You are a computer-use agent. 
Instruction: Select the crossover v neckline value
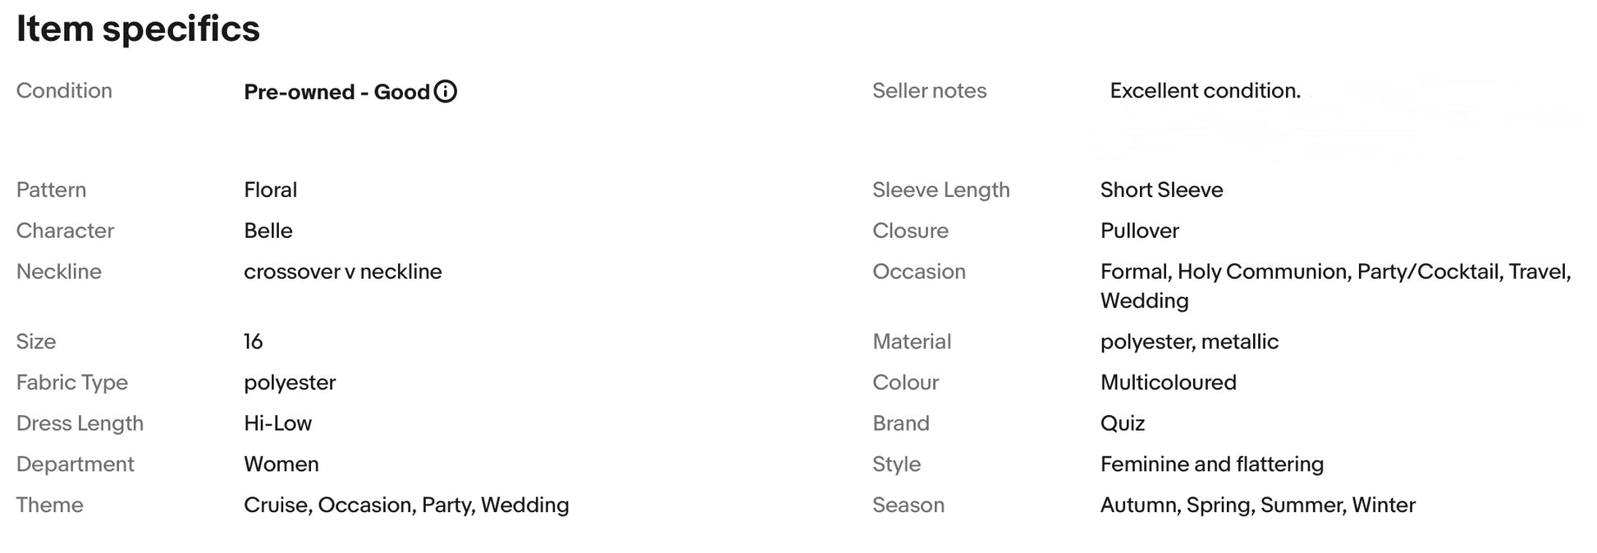[342, 272]
